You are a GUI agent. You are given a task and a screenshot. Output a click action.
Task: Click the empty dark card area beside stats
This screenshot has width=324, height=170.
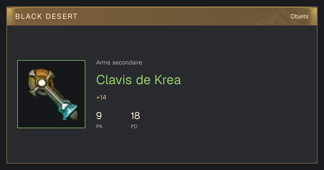(x=230, y=119)
